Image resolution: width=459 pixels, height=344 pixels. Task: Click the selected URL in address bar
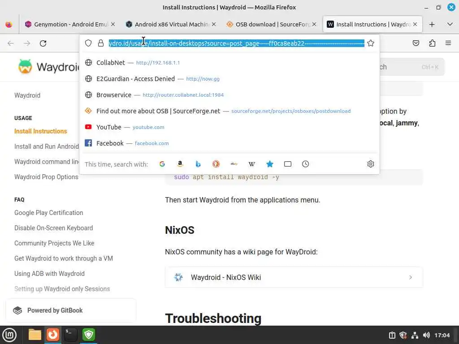237,43
